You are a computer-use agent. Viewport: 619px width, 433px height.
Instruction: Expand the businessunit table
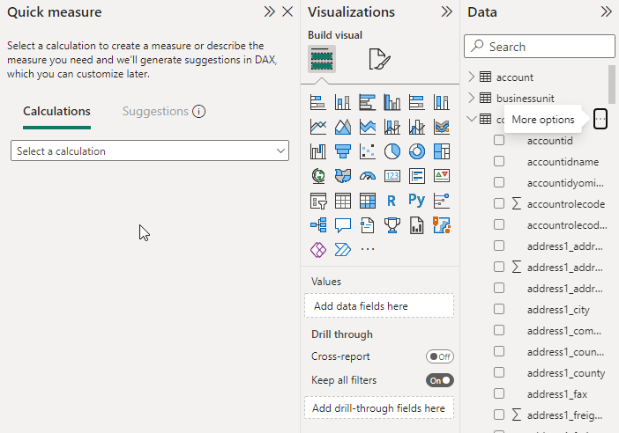click(471, 98)
